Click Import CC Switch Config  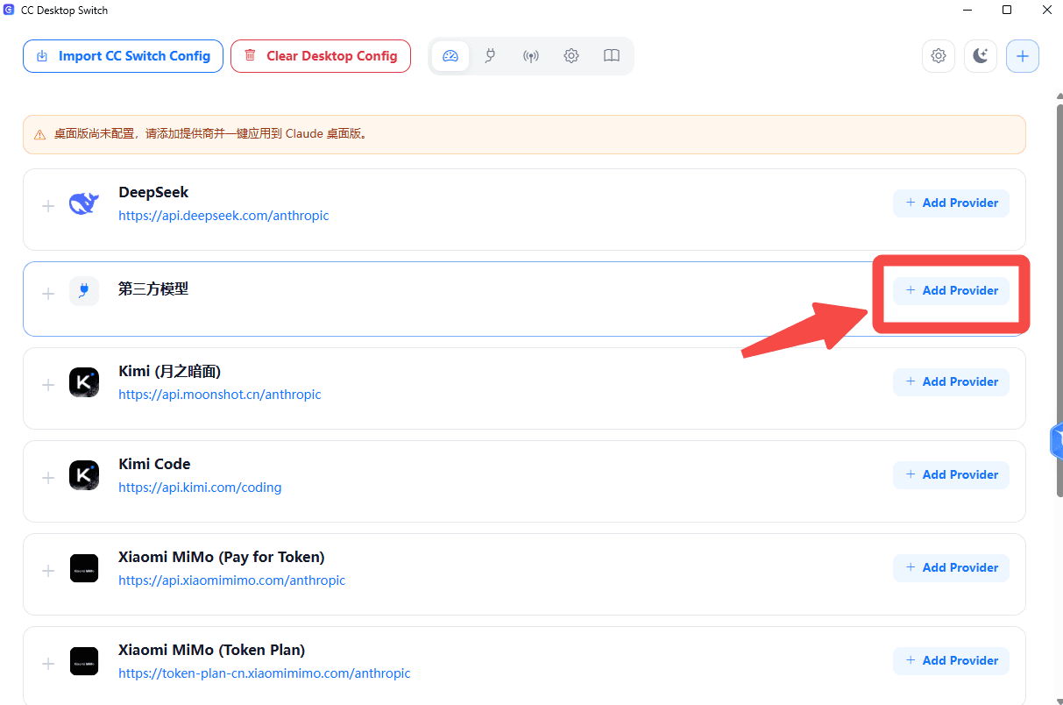click(123, 56)
